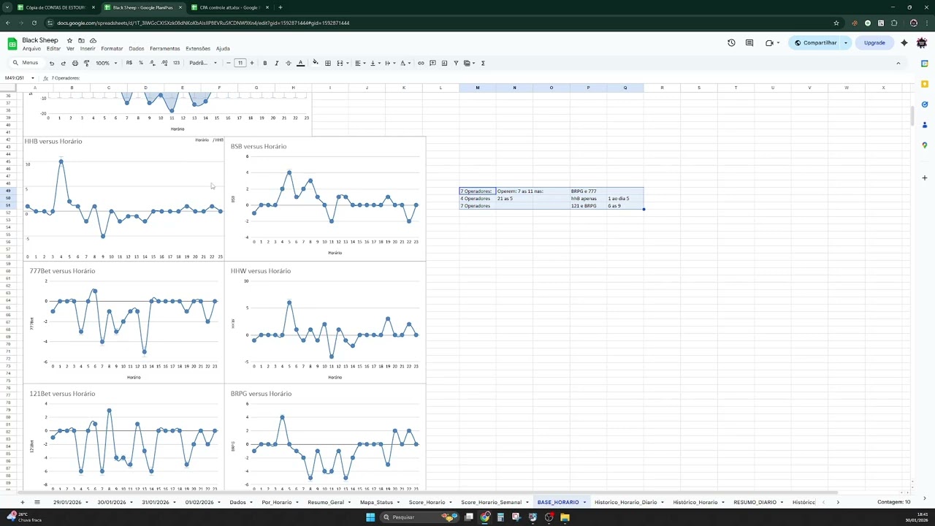Start a Meet call with camera icon
935x526 pixels.
coord(769,43)
